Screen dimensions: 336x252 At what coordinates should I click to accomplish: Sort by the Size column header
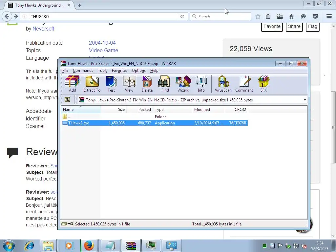tap(113, 110)
